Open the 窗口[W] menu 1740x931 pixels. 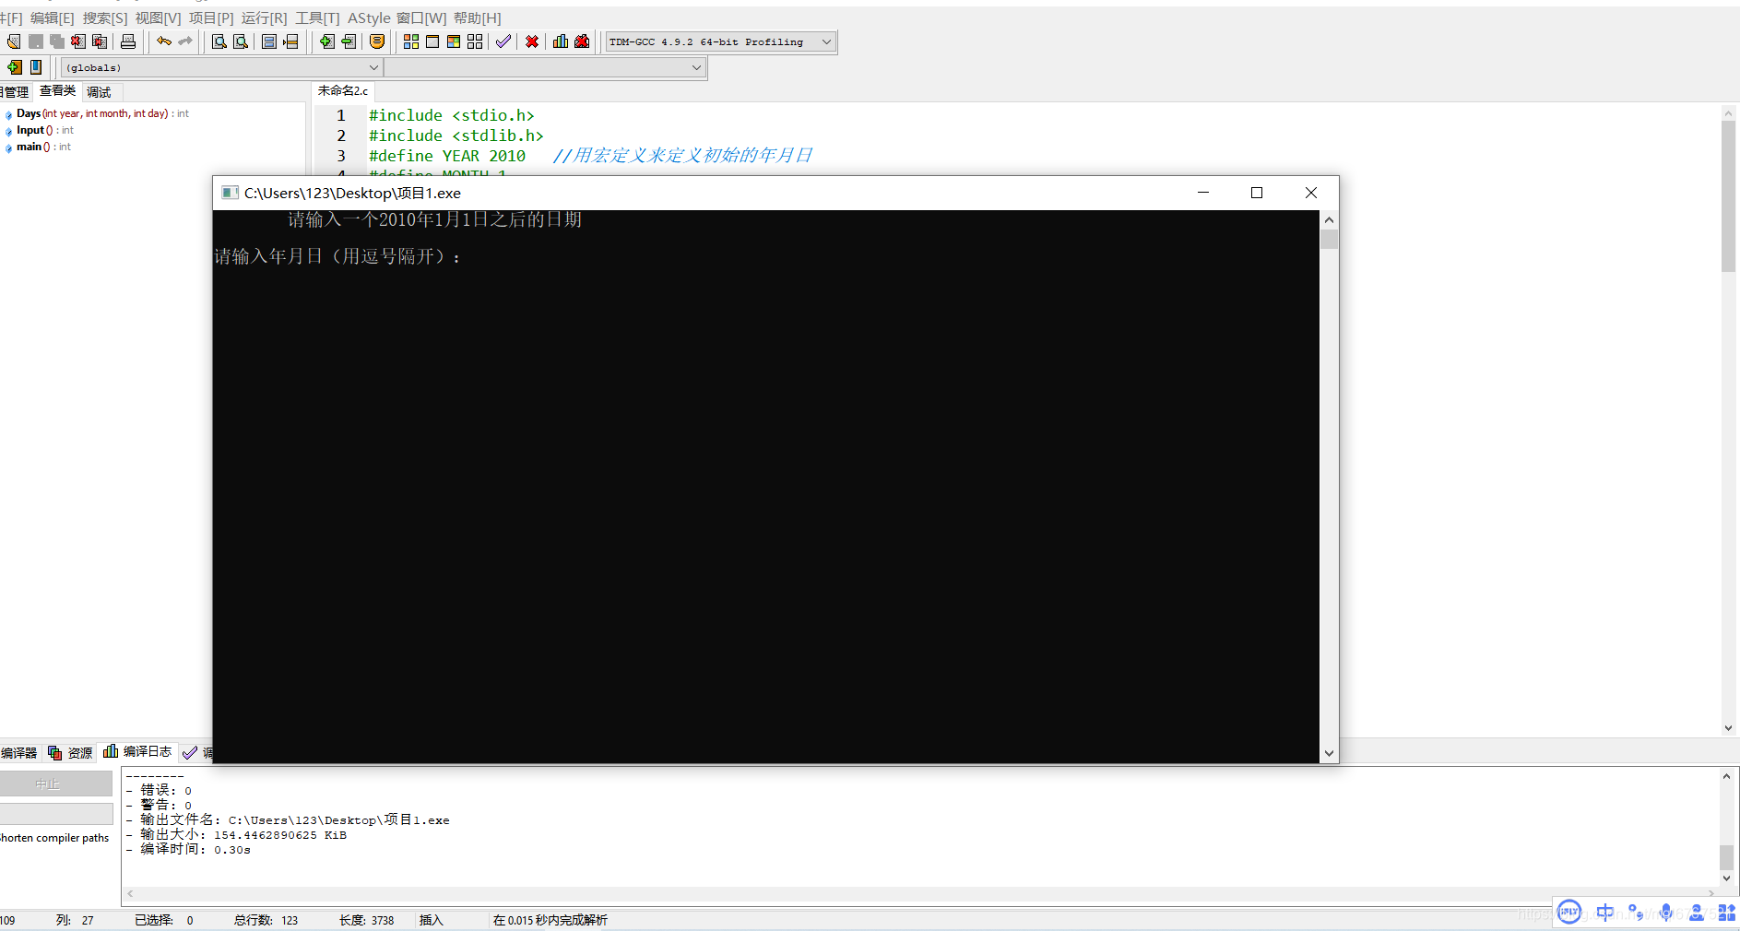pyautogui.click(x=421, y=18)
